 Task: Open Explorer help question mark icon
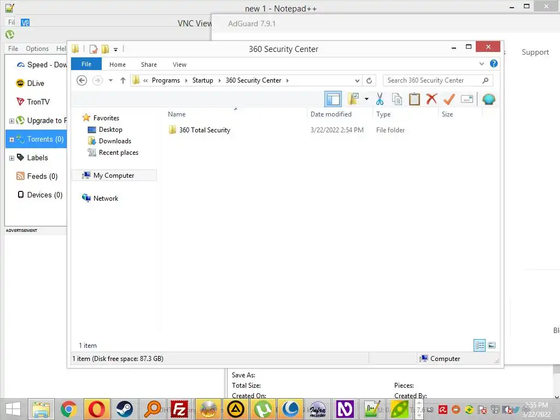[494, 63]
